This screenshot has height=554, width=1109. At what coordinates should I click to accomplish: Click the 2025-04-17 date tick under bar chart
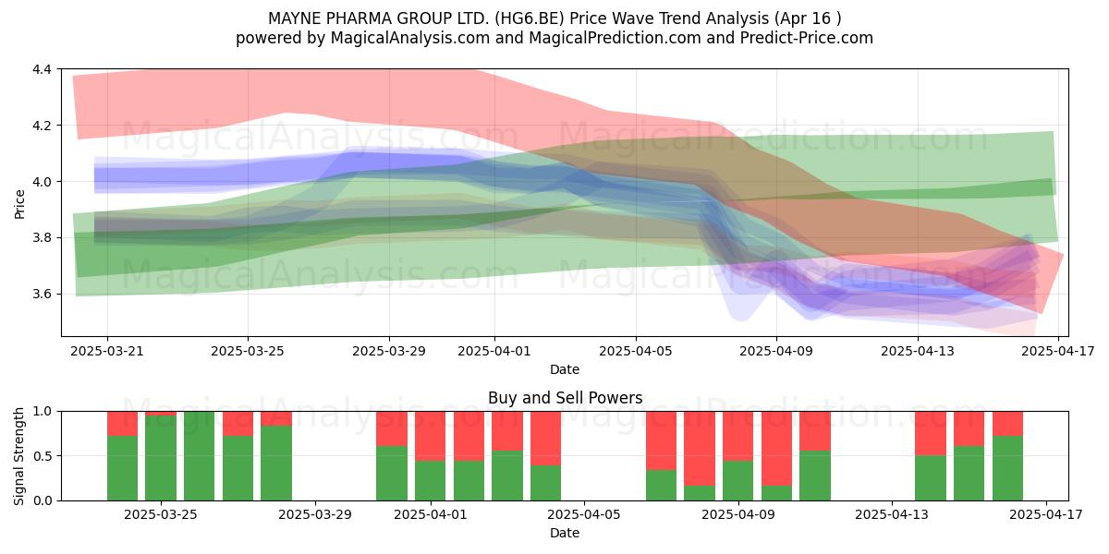tap(1046, 514)
